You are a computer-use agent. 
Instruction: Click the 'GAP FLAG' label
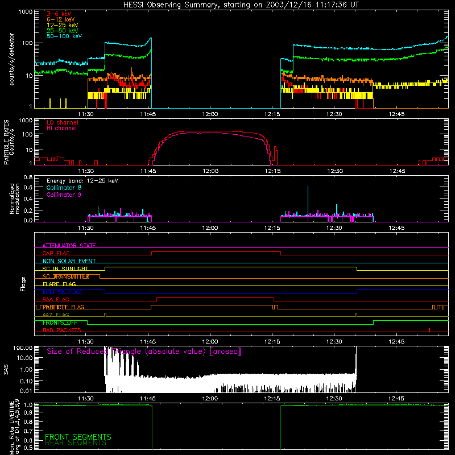[56, 253]
